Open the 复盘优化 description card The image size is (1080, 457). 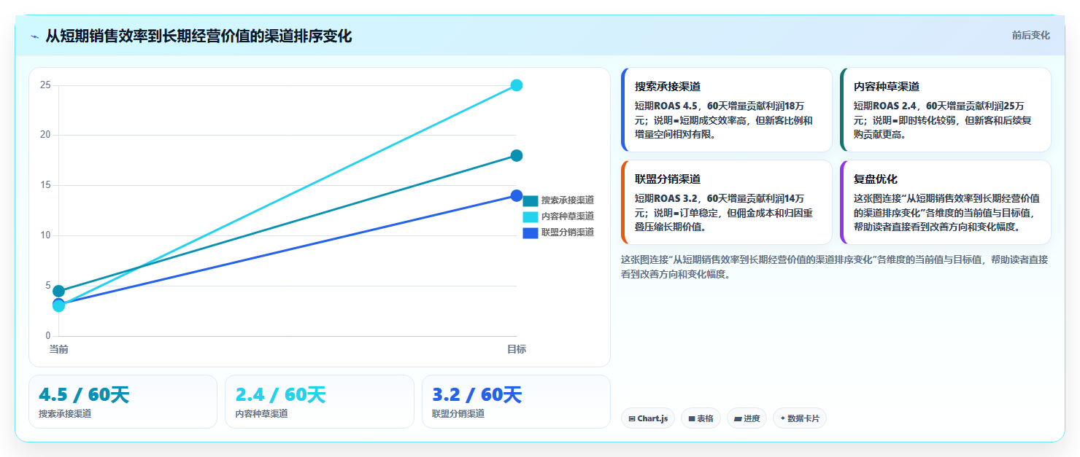point(946,202)
